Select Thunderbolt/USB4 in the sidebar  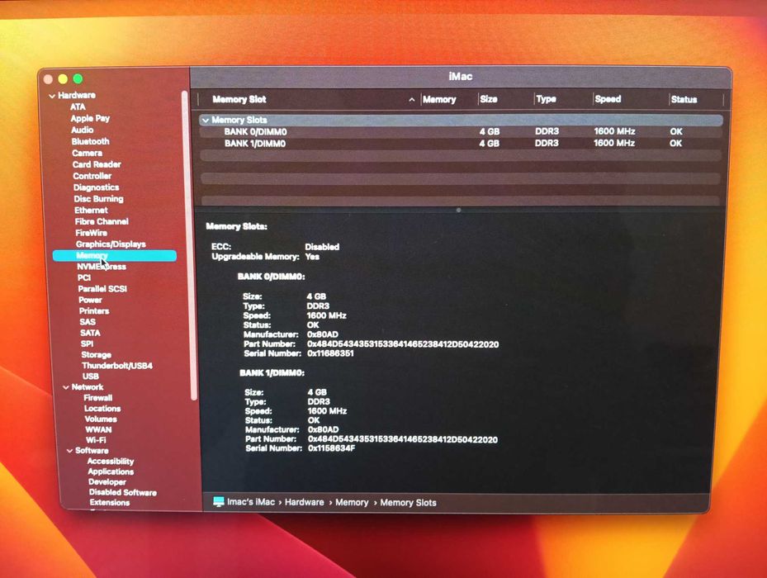tap(117, 366)
